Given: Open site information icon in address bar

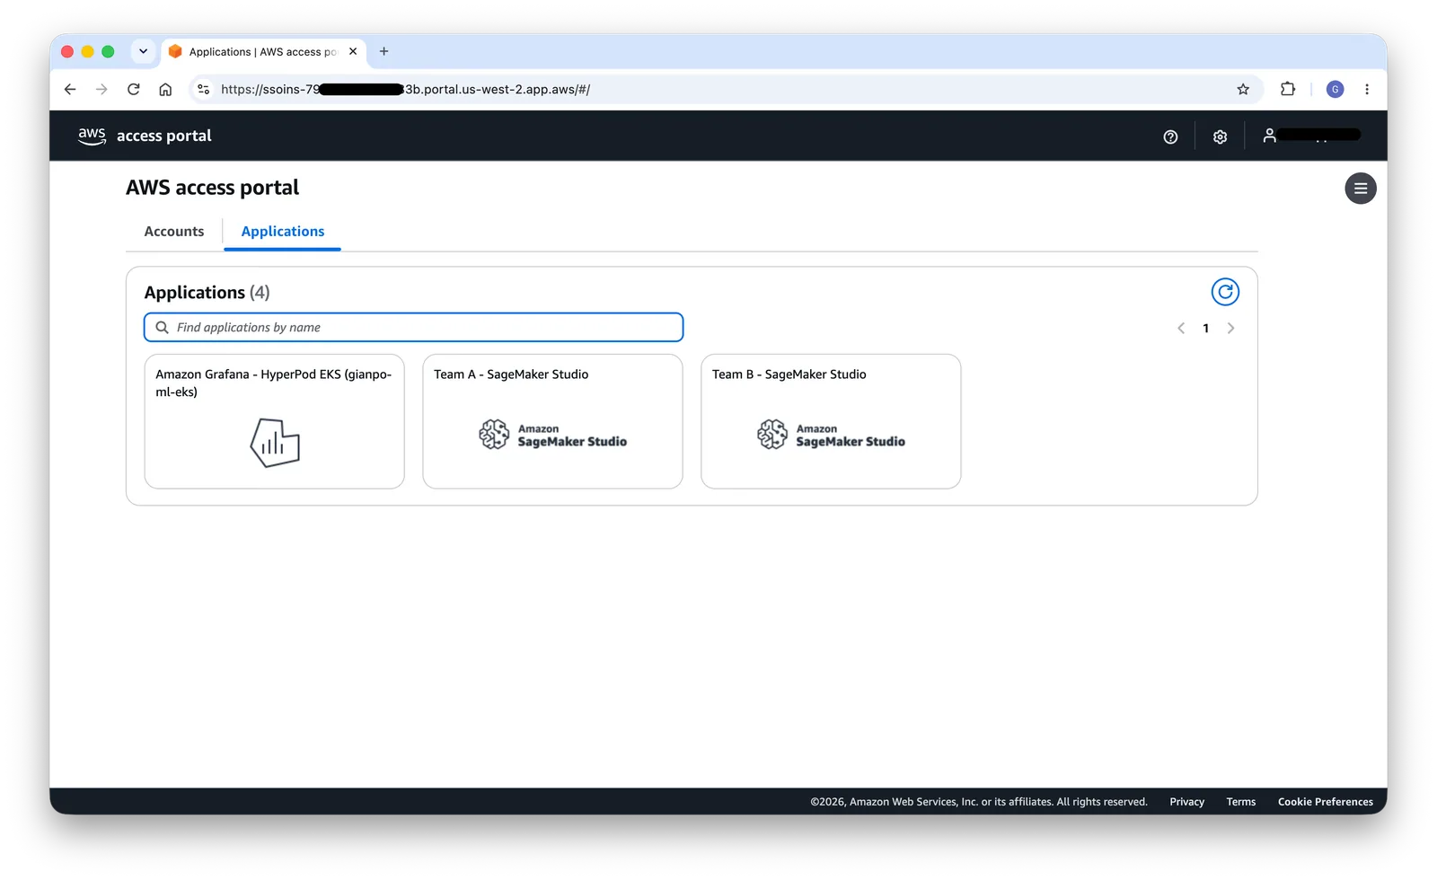Looking at the screenshot, I should [x=204, y=89].
